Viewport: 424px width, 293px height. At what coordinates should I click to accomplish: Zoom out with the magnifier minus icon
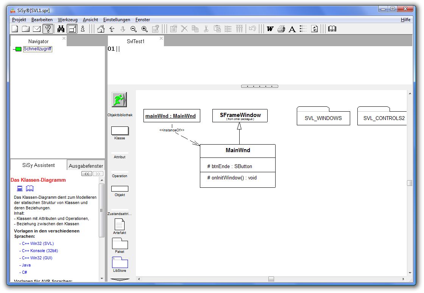coord(134,29)
